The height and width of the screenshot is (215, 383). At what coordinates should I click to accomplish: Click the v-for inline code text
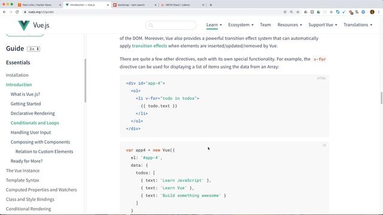(x=320, y=59)
